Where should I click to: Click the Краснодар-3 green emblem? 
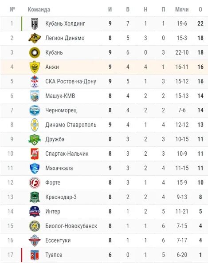35,197
